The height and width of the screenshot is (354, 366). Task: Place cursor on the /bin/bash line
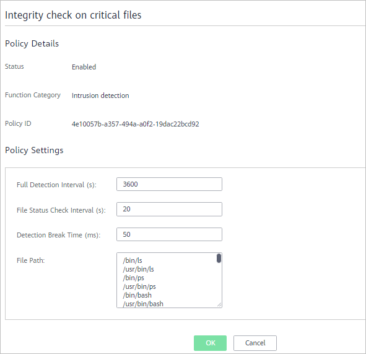(137, 295)
